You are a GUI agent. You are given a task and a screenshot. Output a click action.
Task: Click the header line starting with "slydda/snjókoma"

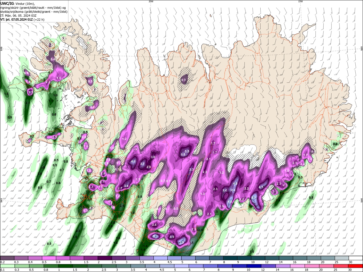coord(34,12)
